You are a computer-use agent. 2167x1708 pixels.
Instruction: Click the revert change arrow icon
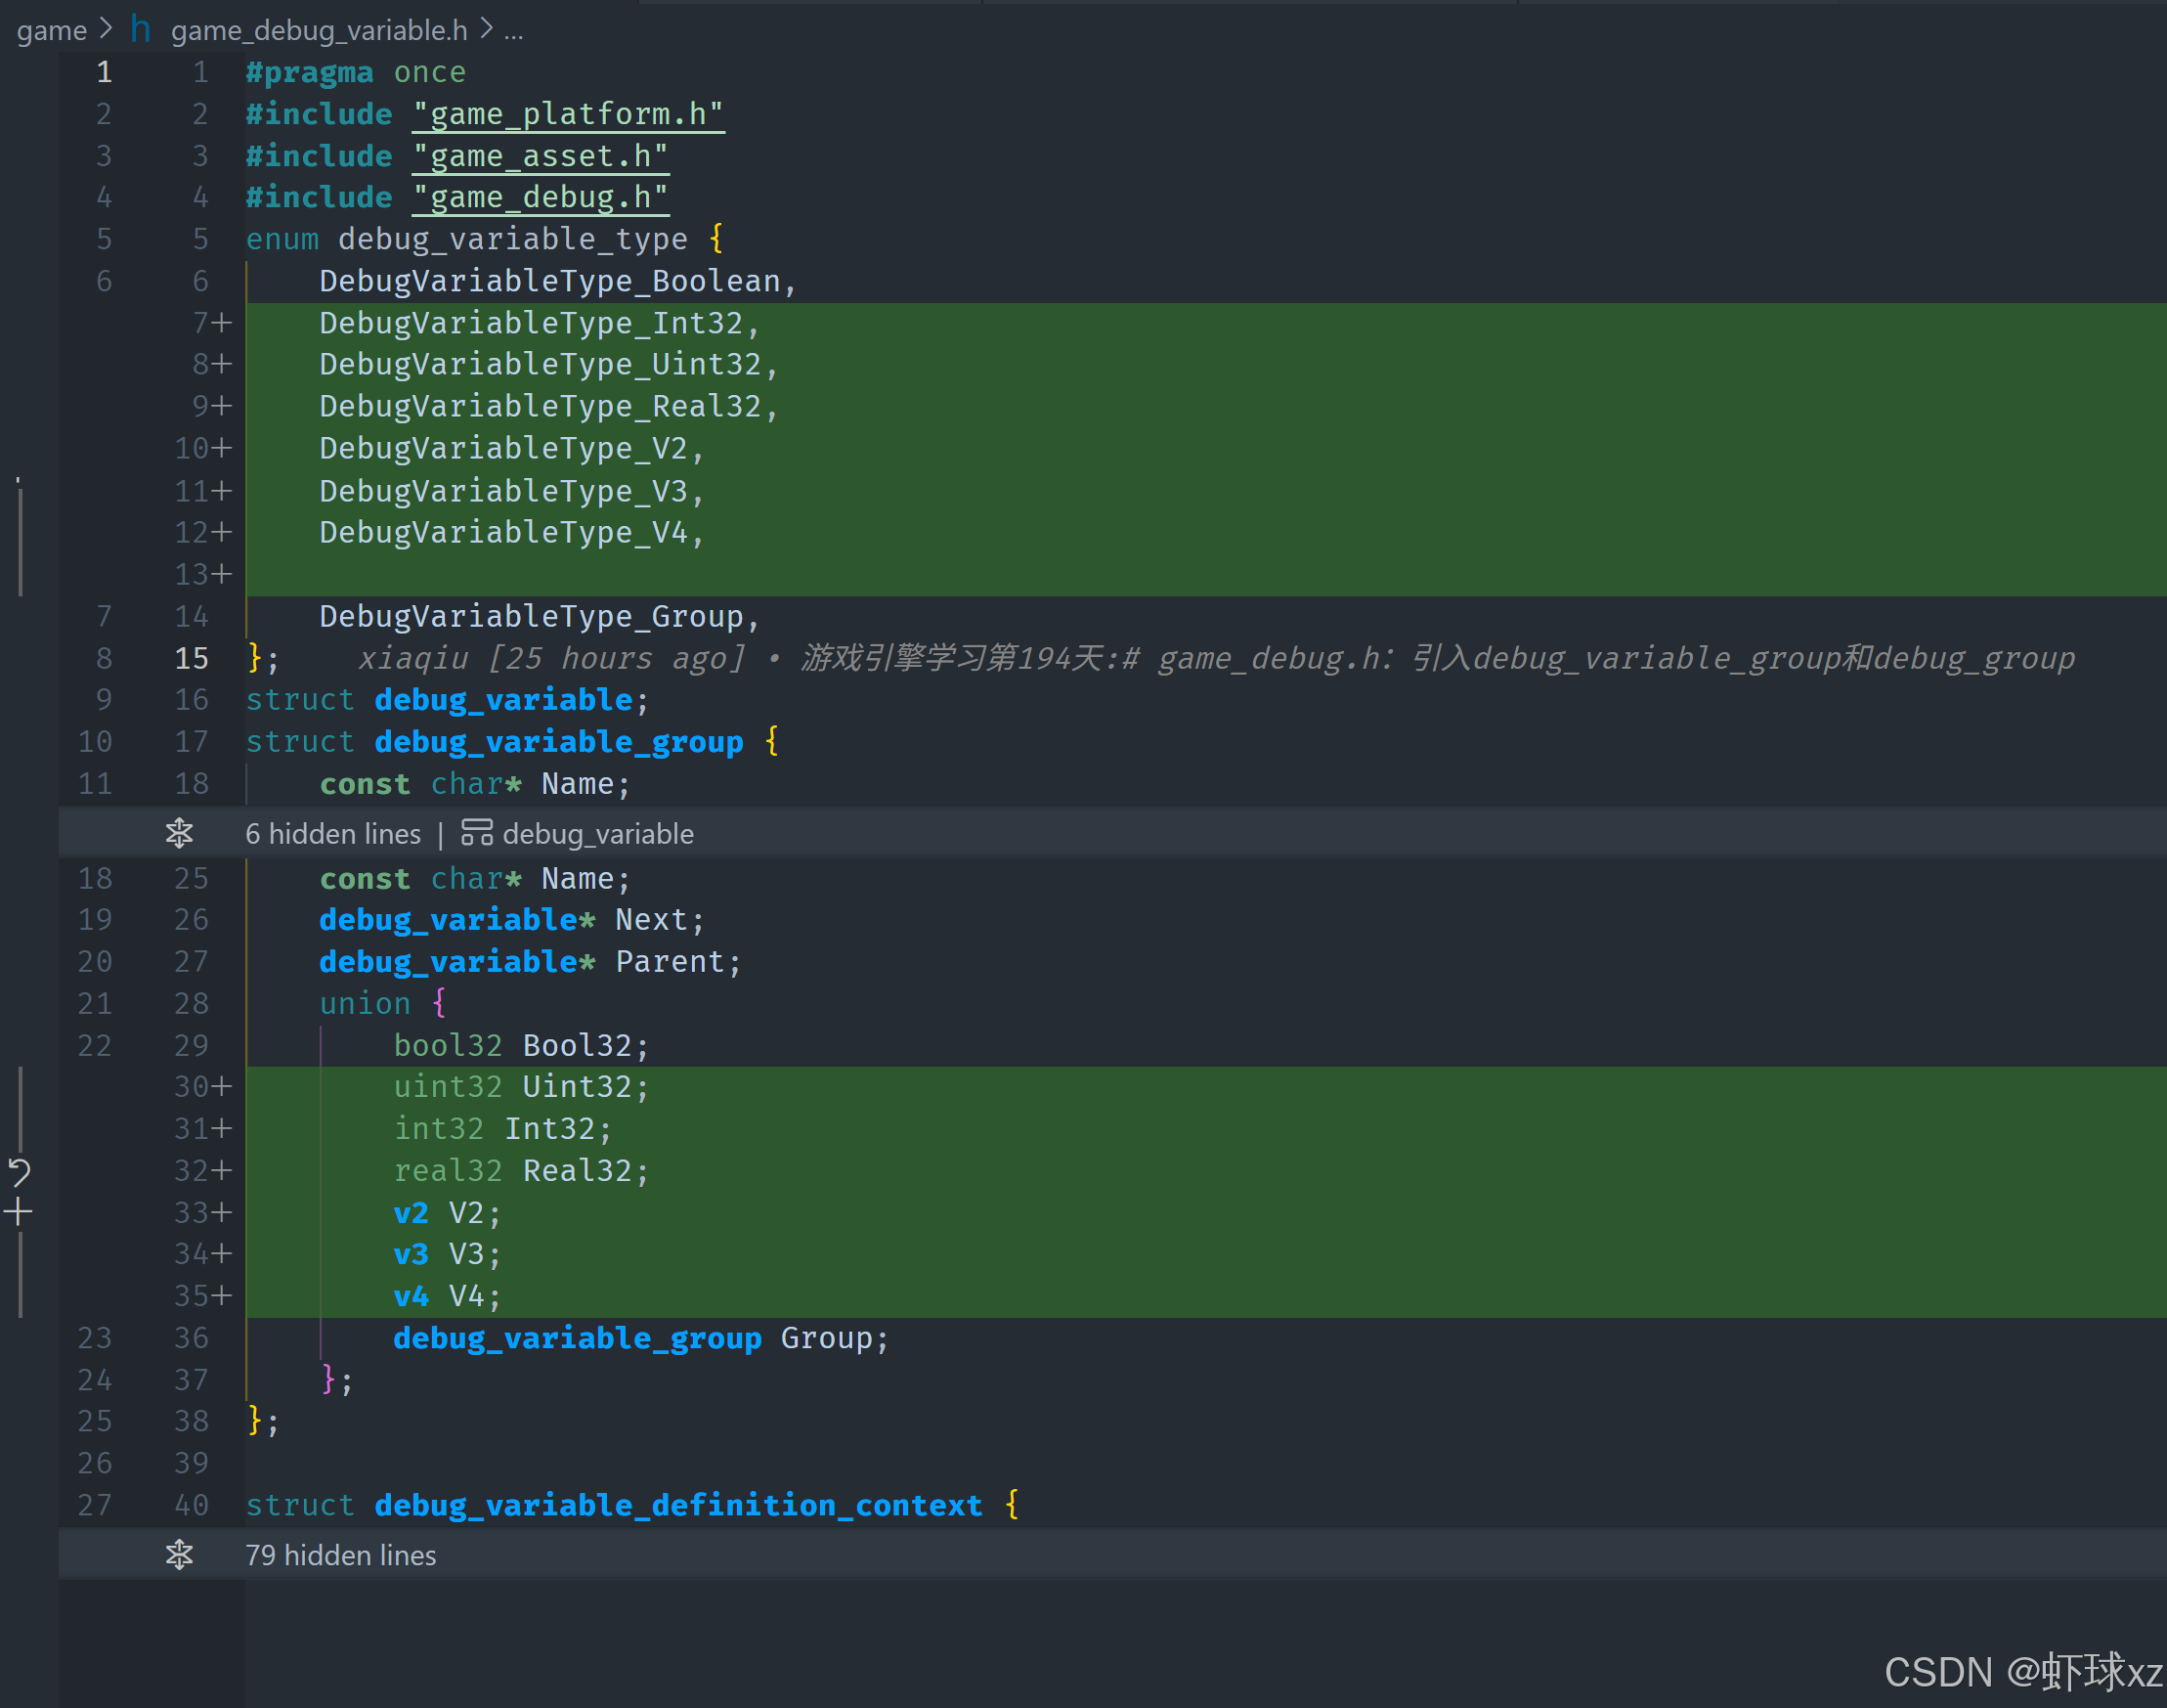[19, 1171]
